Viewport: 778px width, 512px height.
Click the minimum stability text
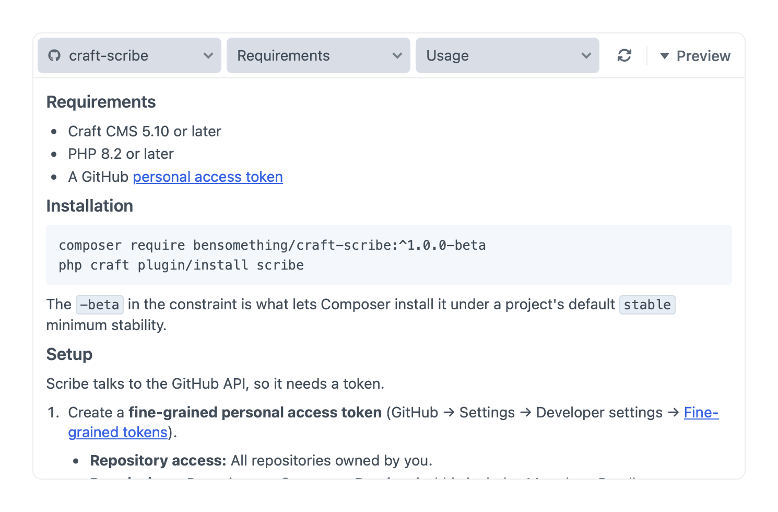[x=107, y=325]
